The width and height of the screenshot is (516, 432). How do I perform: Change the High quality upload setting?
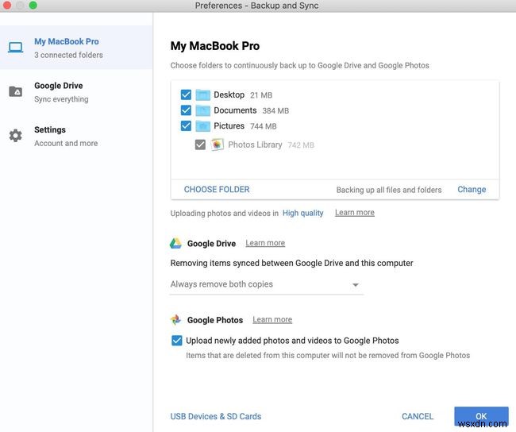pyautogui.click(x=303, y=213)
